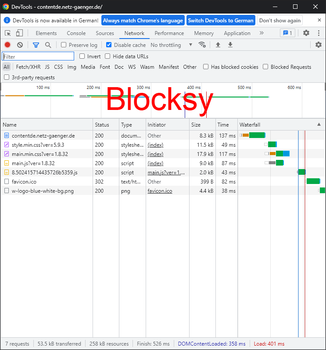Viewport: 326px width, 350px height.
Task: Click file icon of w-logo-blue-white-bg.png row
Action: pyautogui.click(x=7, y=191)
